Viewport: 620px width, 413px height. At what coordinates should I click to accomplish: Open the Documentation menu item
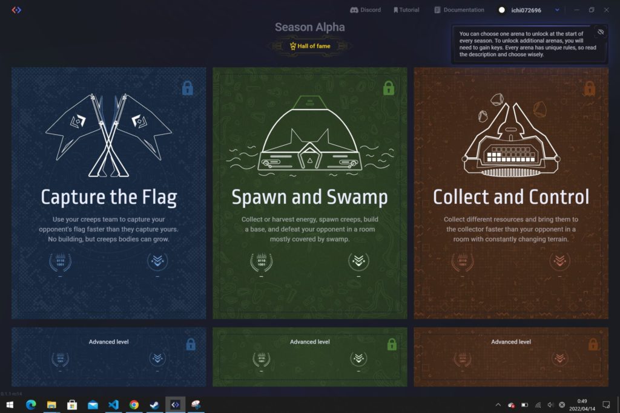(459, 10)
